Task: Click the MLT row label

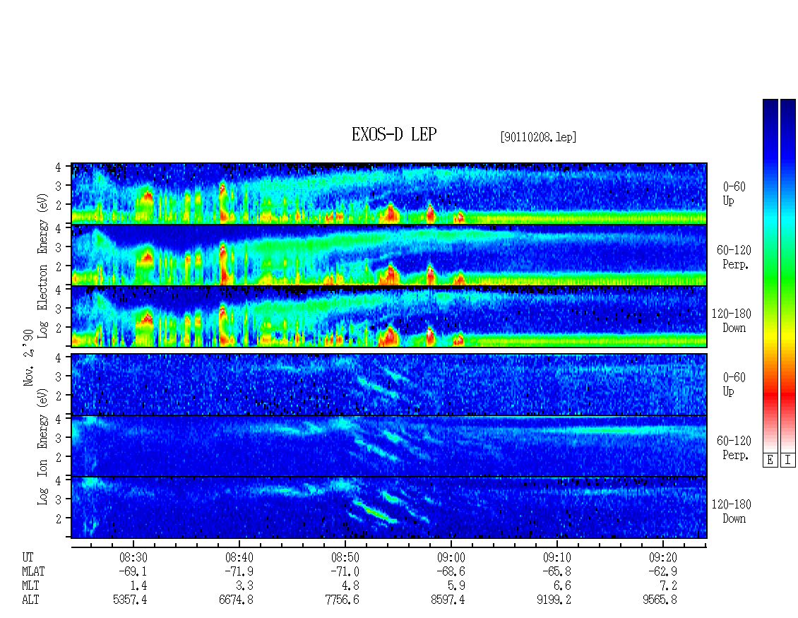Action: pyautogui.click(x=30, y=586)
